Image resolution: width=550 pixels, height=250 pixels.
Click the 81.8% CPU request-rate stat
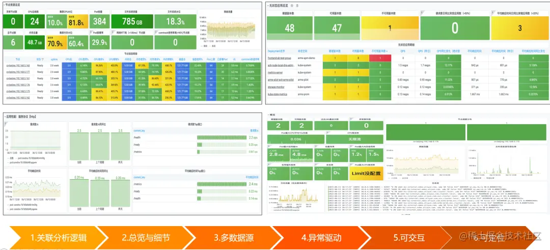(77, 21)
